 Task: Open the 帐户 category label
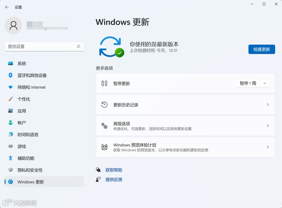pos(22,123)
